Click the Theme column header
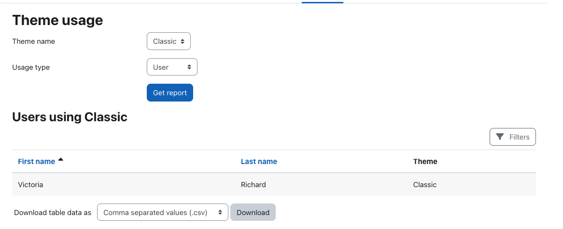Viewport: 563px width, 229px height. (425, 161)
